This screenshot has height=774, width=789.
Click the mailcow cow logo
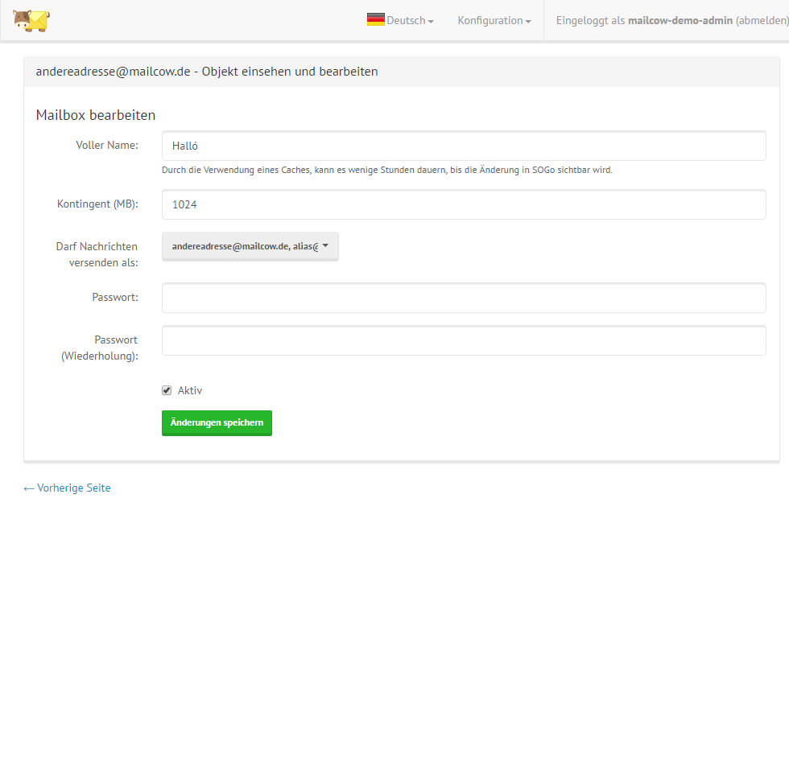point(31,20)
